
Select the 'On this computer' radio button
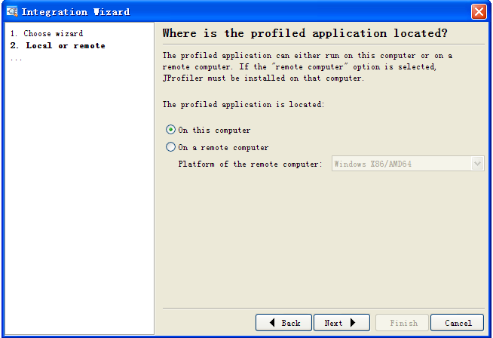[170, 130]
